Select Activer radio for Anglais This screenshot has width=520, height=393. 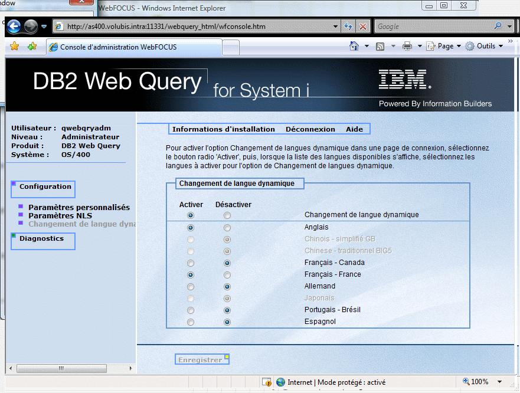pos(191,228)
